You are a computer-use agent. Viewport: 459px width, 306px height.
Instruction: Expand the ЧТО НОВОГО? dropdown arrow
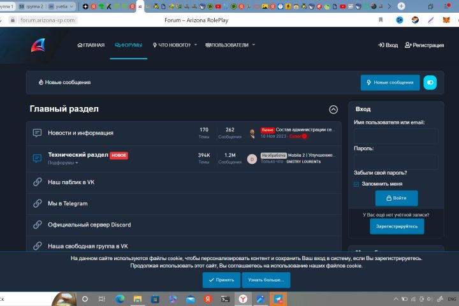coord(196,45)
